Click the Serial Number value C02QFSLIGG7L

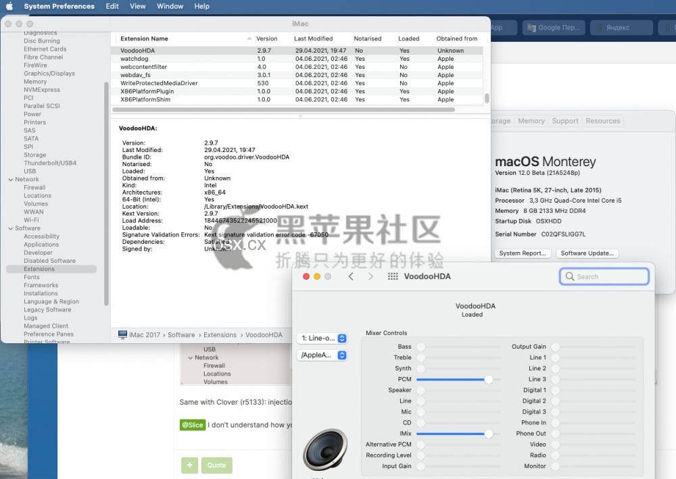563,234
